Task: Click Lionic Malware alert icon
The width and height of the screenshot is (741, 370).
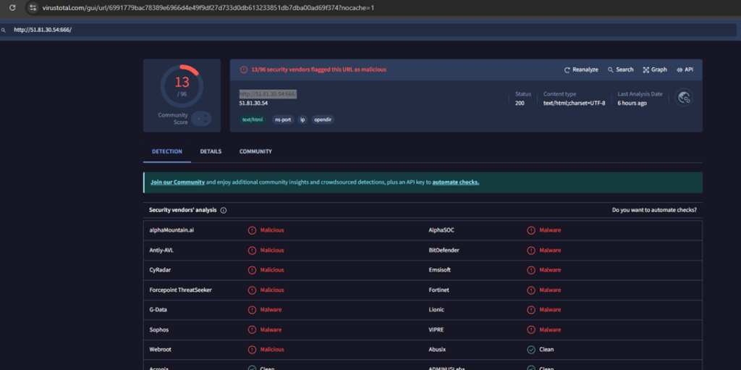Action: pos(531,310)
